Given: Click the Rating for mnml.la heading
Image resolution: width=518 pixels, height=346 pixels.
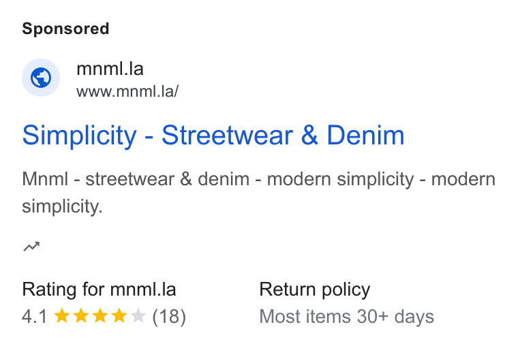Looking at the screenshot, I should point(99,289).
